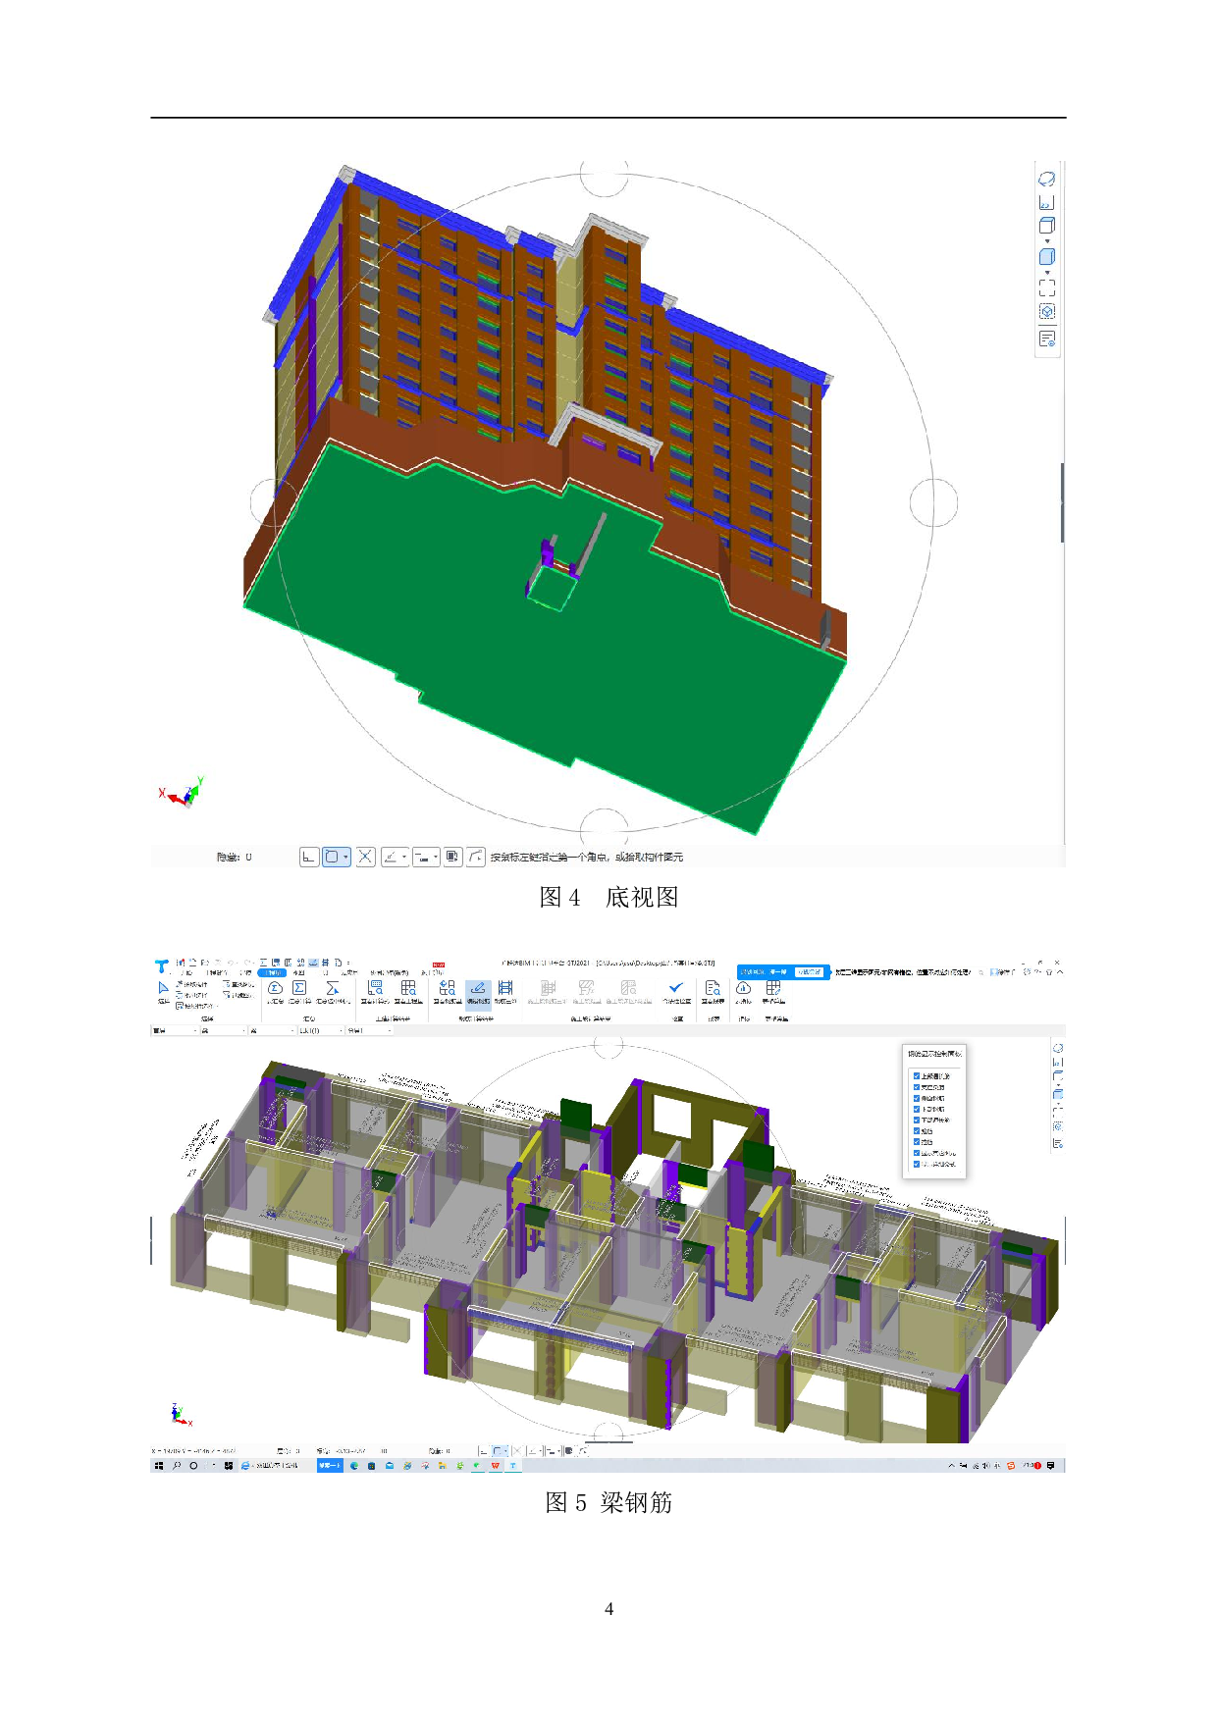Select the highlighted blue active ribbon tab
1217x1721 pixels.
(273, 973)
